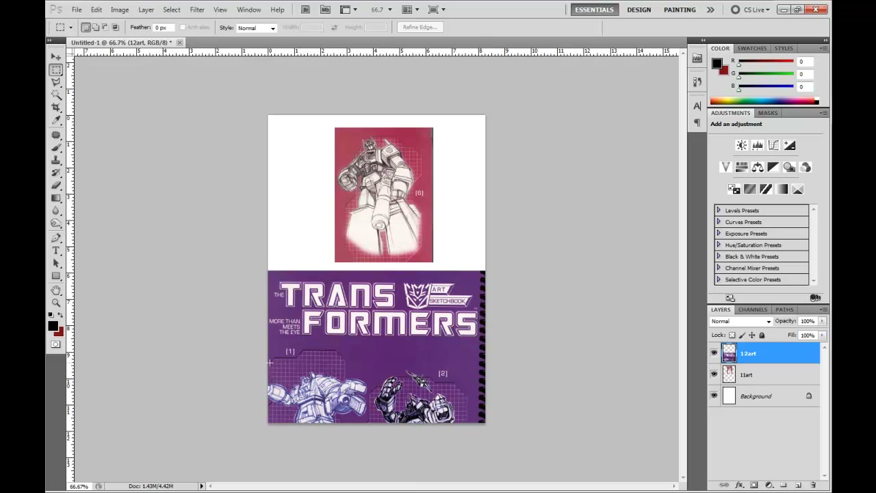876x493 pixels.
Task: Select the Type tool
Action: point(56,251)
